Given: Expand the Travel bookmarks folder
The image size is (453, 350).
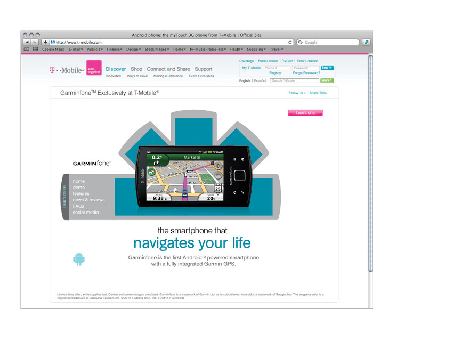Looking at the screenshot, I should [277, 50].
